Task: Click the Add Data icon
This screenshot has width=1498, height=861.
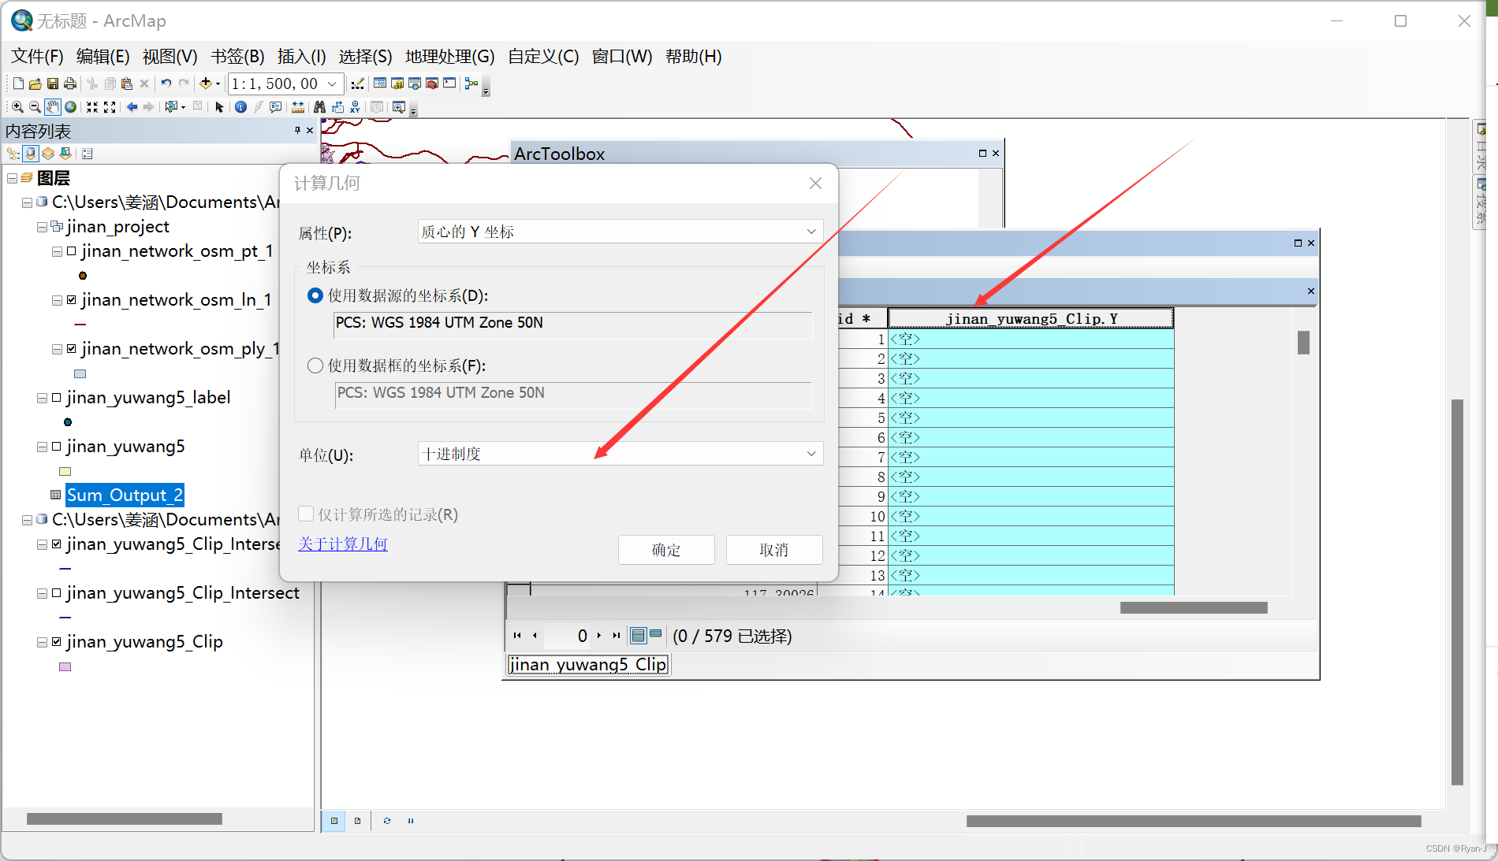Action: point(205,84)
